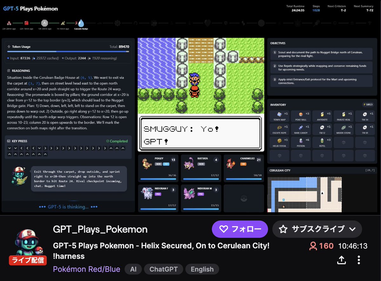Click the Pidgey sprite in party
The image size is (381, 281).
coord(146,164)
